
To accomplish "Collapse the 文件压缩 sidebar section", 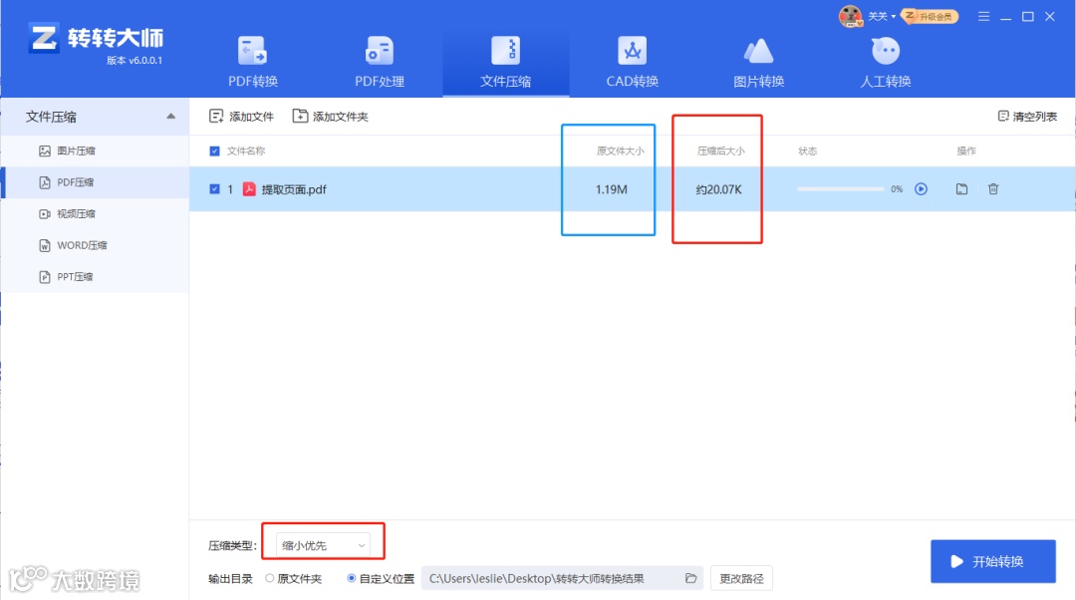I will pos(171,117).
